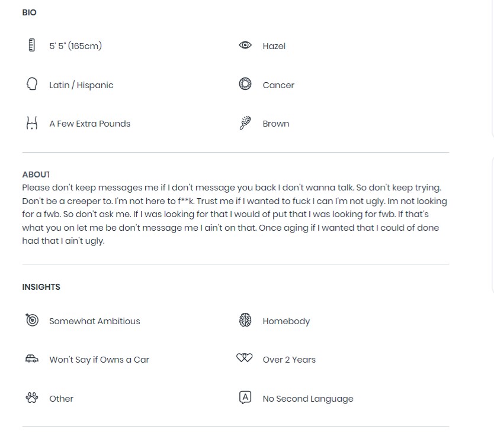Click the hair color brush icon
The width and height of the screenshot is (494, 433).
pos(245,123)
